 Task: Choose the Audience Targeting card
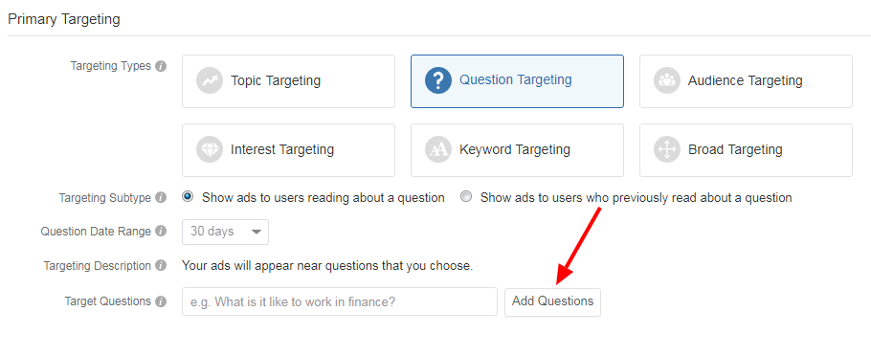(746, 81)
